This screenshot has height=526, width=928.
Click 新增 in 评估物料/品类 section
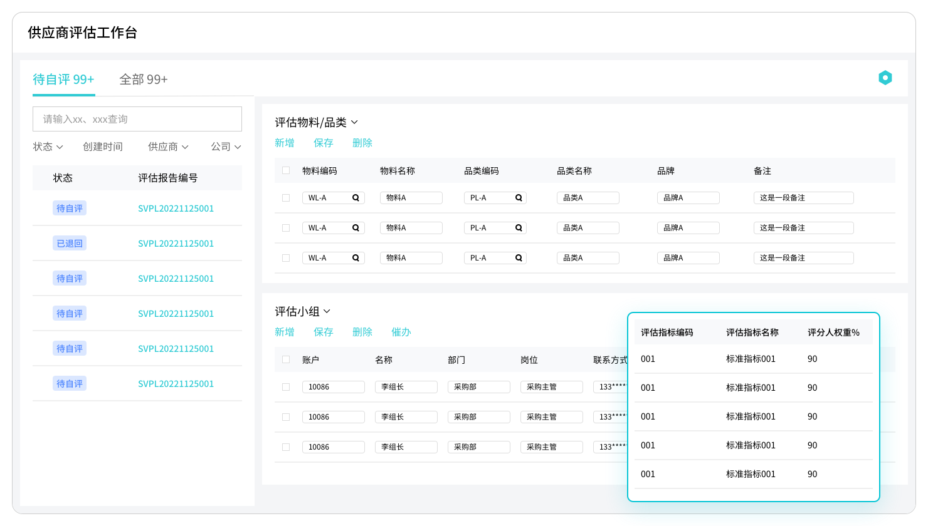click(285, 143)
